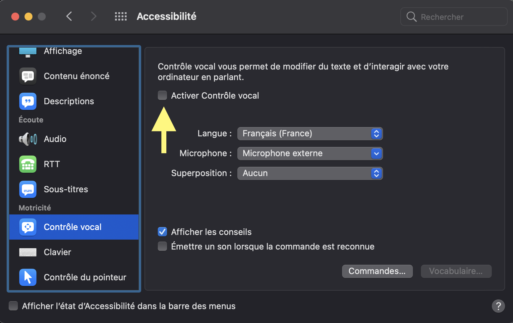Open help with the question mark button
The width and height of the screenshot is (513, 323).
pos(498,306)
